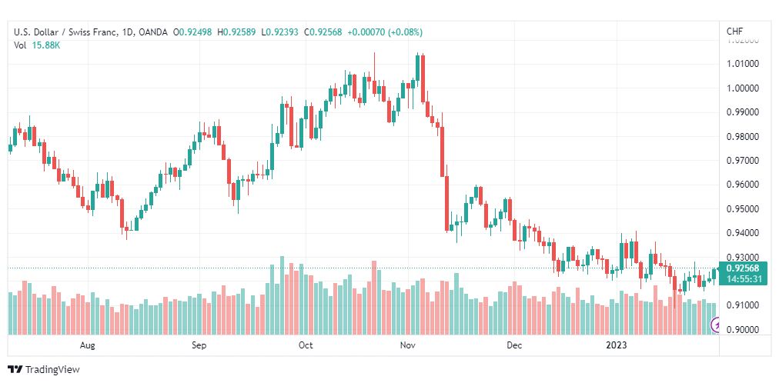Select the U.S. Dollar / Swiss Franc title
Viewport: 779px width, 383px height.
[x=65, y=32]
